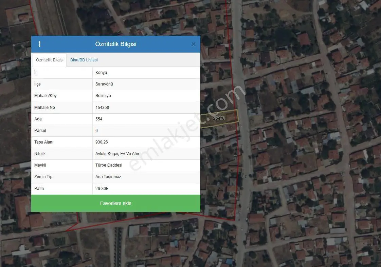Image resolution: width=381 pixels, height=267 pixels.
Task: Click the İl field label
Action: pyautogui.click(x=35, y=73)
